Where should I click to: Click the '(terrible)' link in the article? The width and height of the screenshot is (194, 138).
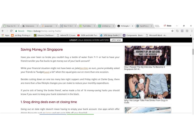(x=84, y=68)
